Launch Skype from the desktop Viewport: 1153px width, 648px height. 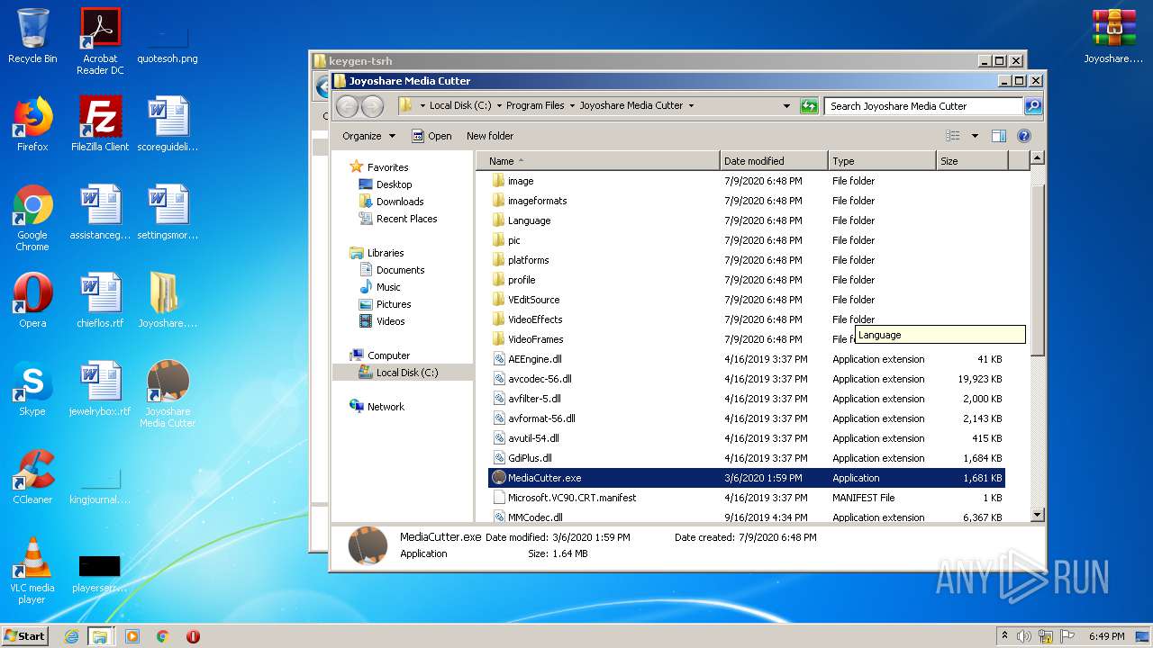coord(32,389)
